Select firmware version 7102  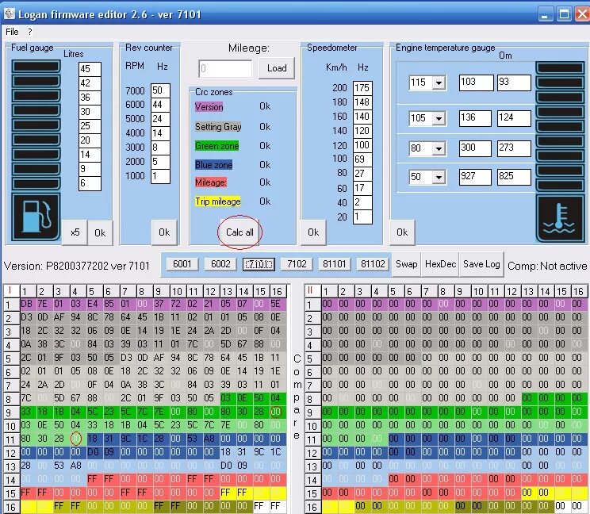(297, 264)
